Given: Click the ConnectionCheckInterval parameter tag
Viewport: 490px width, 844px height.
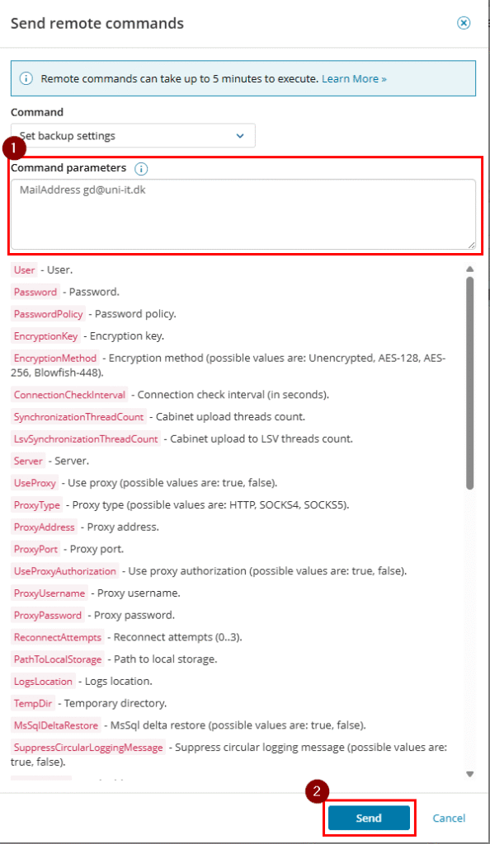Looking at the screenshot, I should click(69, 395).
